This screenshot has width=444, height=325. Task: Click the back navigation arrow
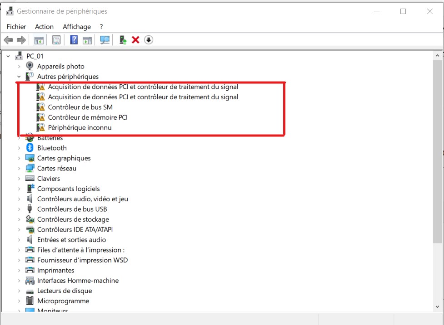(8, 40)
